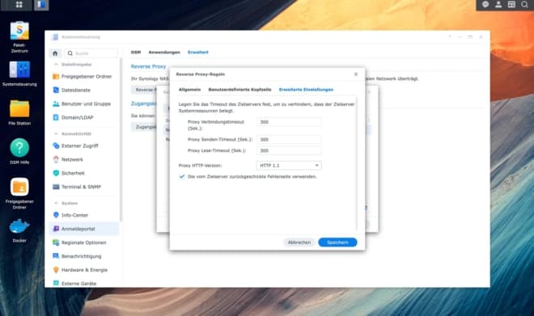Viewport: 534px width, 316px height.
Task: Open Domain/LDAP in the sidebar
Action: point(84,117)
